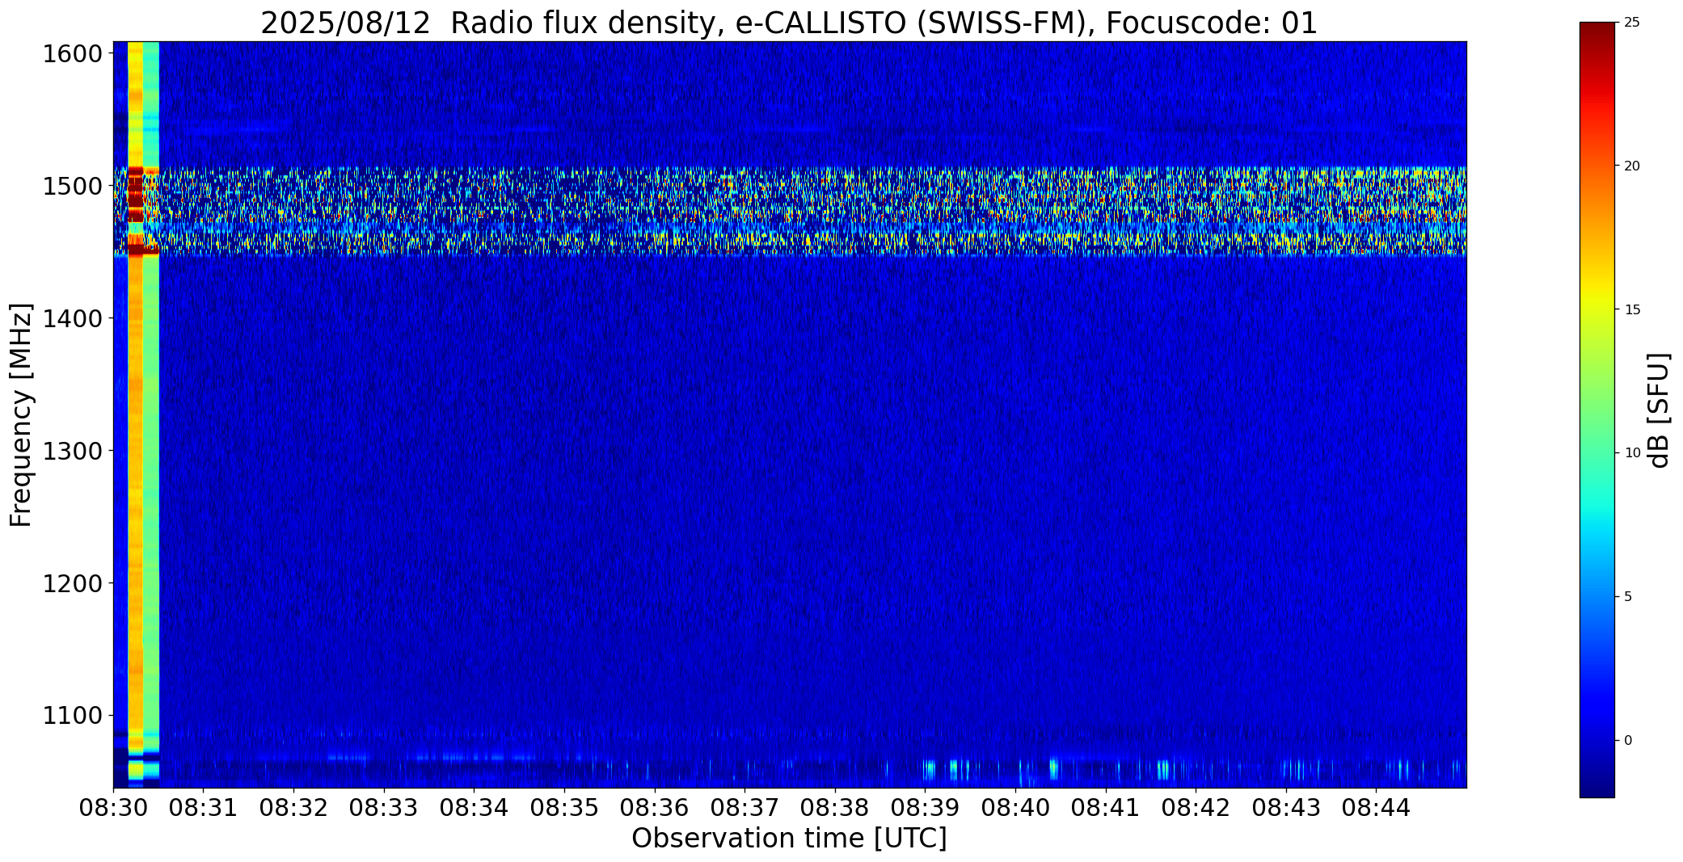Image resolution: width=1683 pixels, height=862 pixels.
Task: Click the 08:35 time tick label
Action: point(564,807)
